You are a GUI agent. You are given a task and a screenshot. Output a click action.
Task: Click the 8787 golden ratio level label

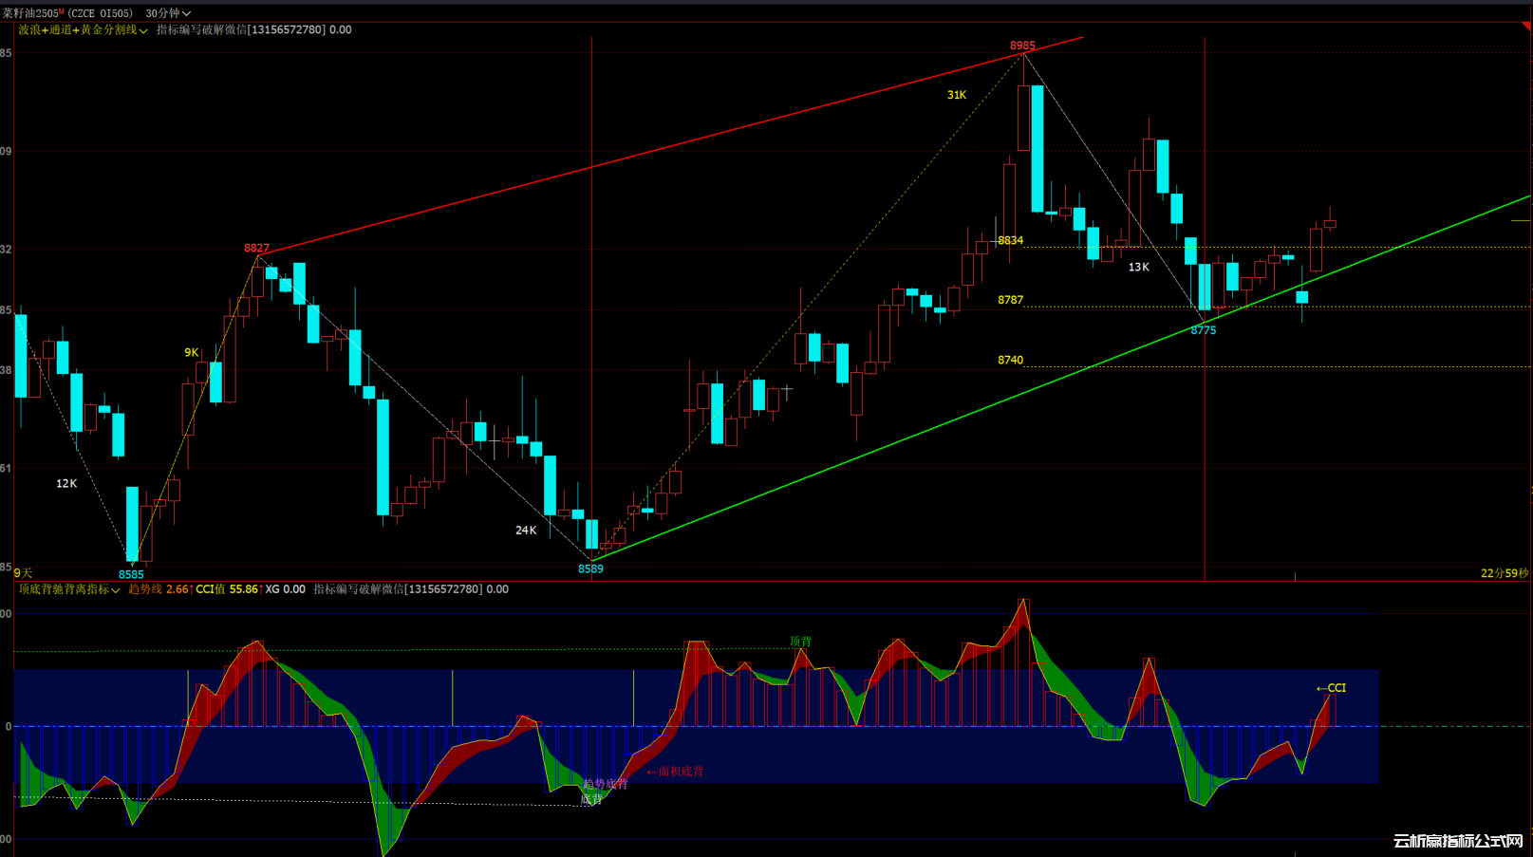pyautogui.click(x=1010, y=300)
